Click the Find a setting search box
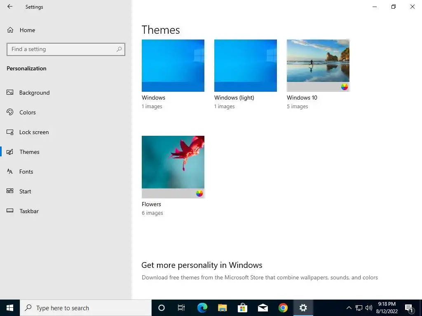Image resolution: width=422 pixels, height=316 pixels. 66,49
